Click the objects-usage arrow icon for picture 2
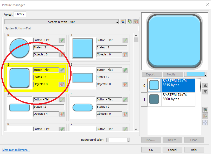211x154 pixels. click(x=62, y=84)
